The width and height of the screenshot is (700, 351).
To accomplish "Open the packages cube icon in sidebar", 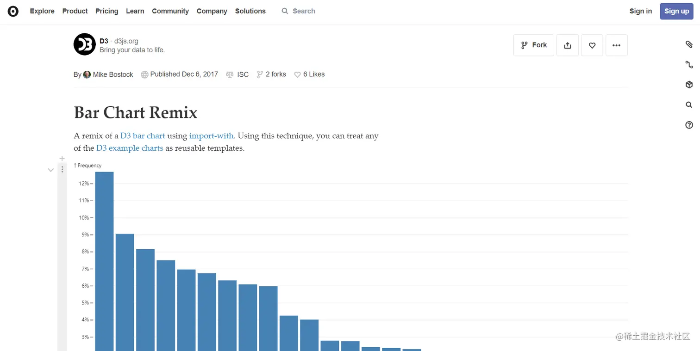I will pos(689,85).
